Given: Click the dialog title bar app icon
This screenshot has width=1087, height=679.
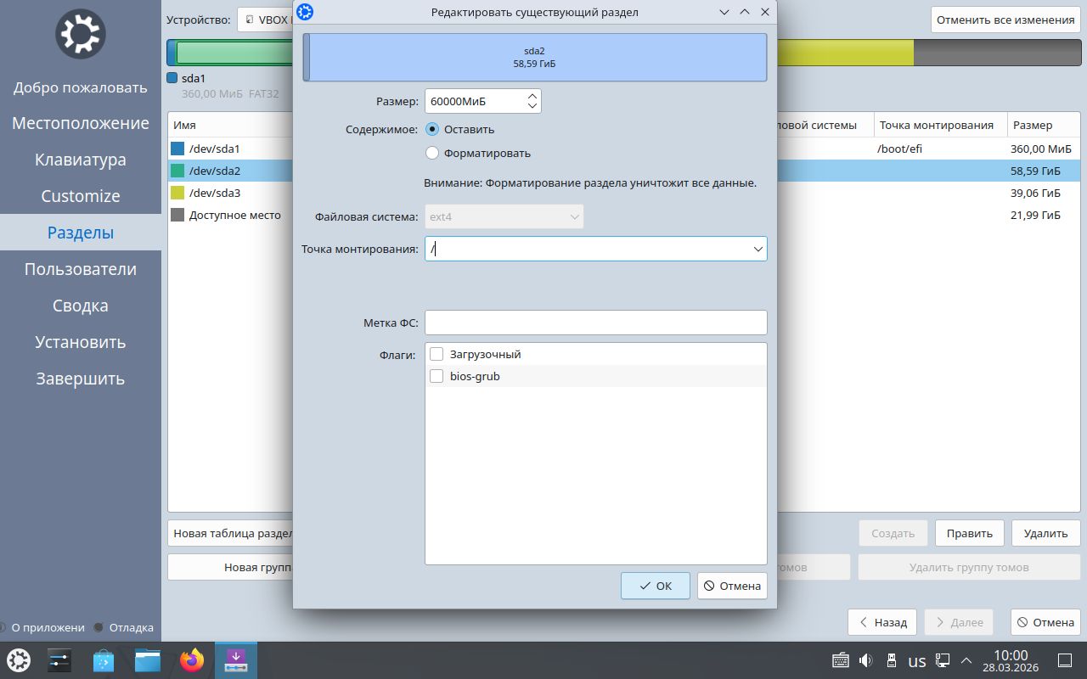Looking at the screenshot, I should pos(305,12).
